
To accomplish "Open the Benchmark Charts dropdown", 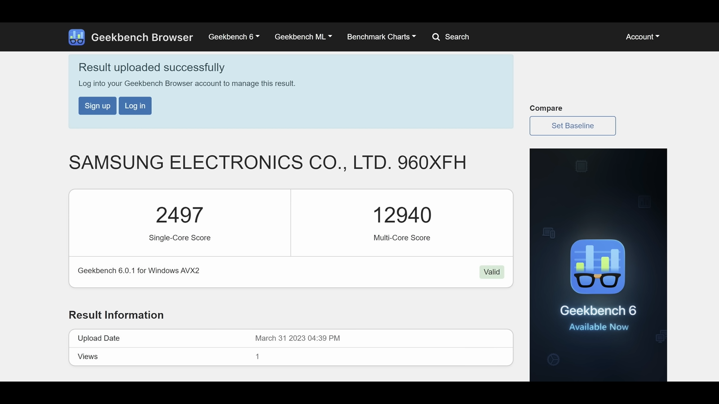I will pyautogui.click(x=381, y=37).
